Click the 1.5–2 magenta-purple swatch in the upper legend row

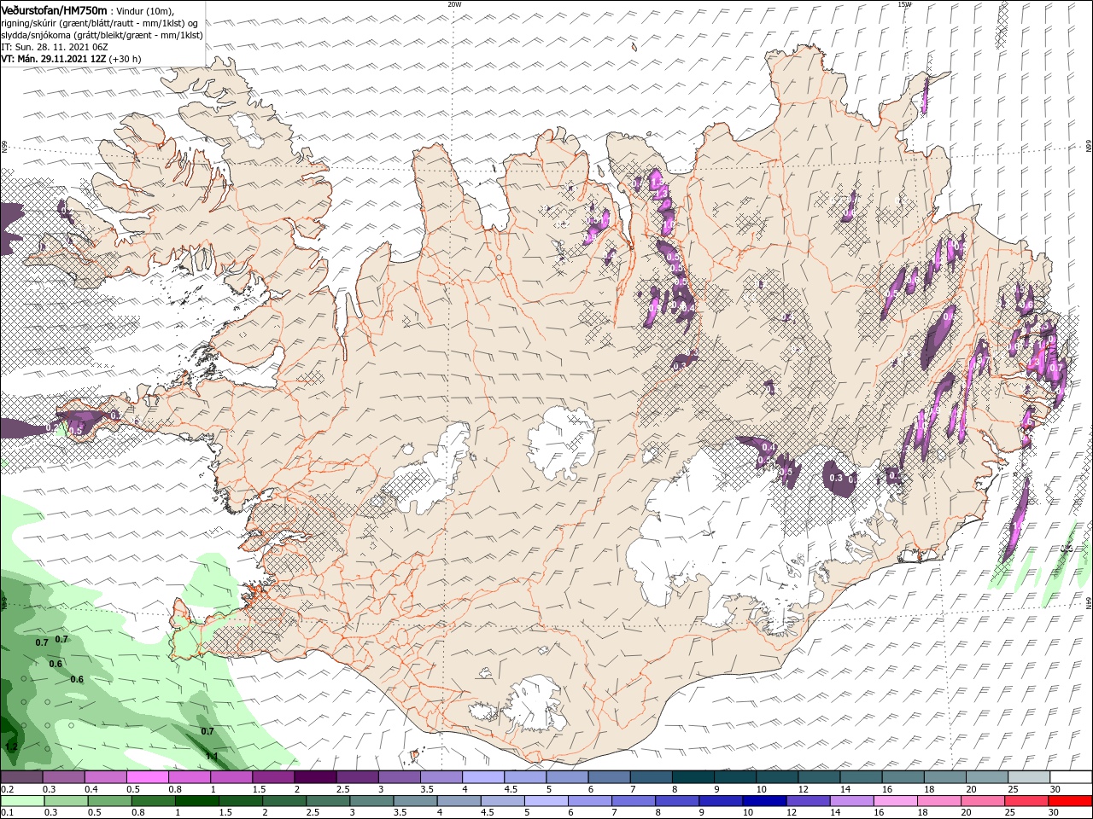(273, 776)
